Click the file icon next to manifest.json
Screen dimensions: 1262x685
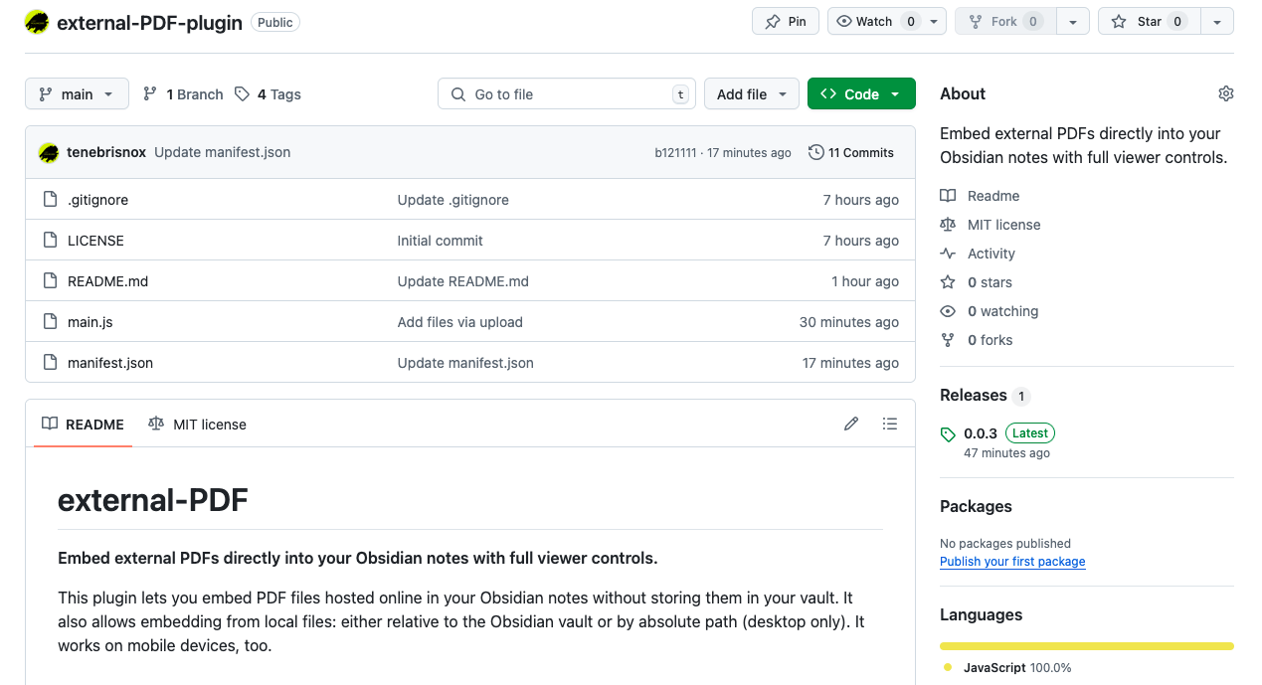tap(50, 363)
